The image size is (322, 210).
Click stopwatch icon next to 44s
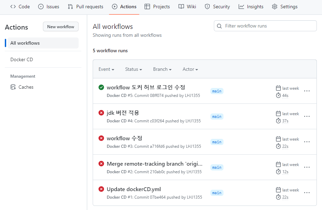click(x=278, y=95)
